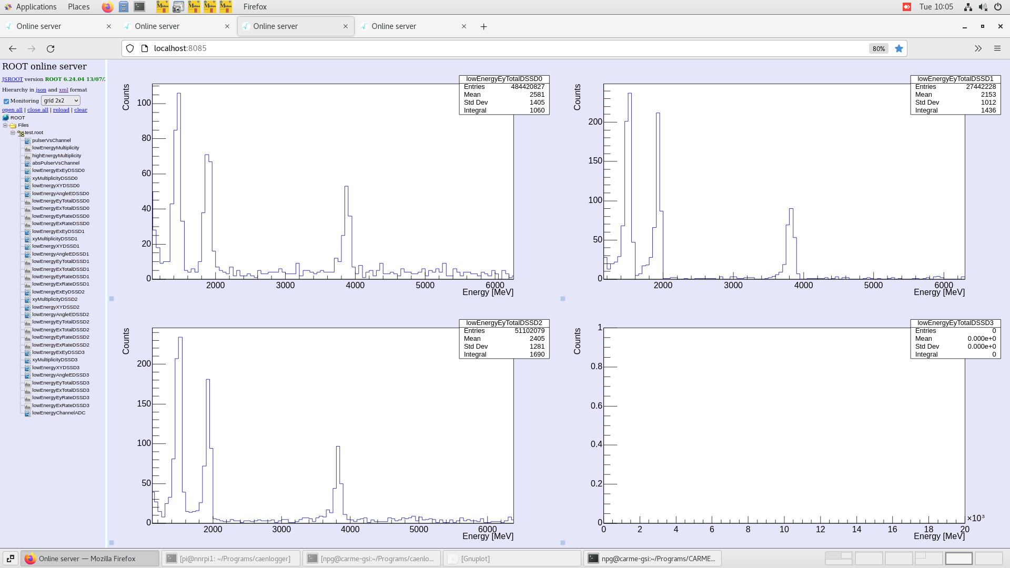
Task: Open the grid 2x2 layout dropdown
Action: (60, 100)
